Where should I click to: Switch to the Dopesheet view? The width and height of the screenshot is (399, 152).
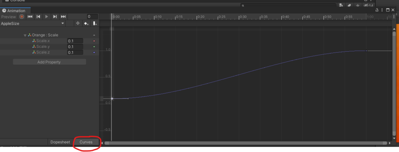pos(60,142)
